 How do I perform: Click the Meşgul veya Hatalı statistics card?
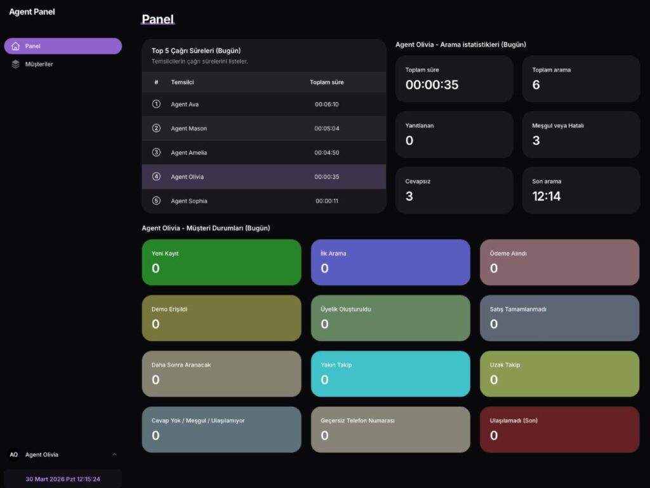pyautogui.click(x=581, y=135)
